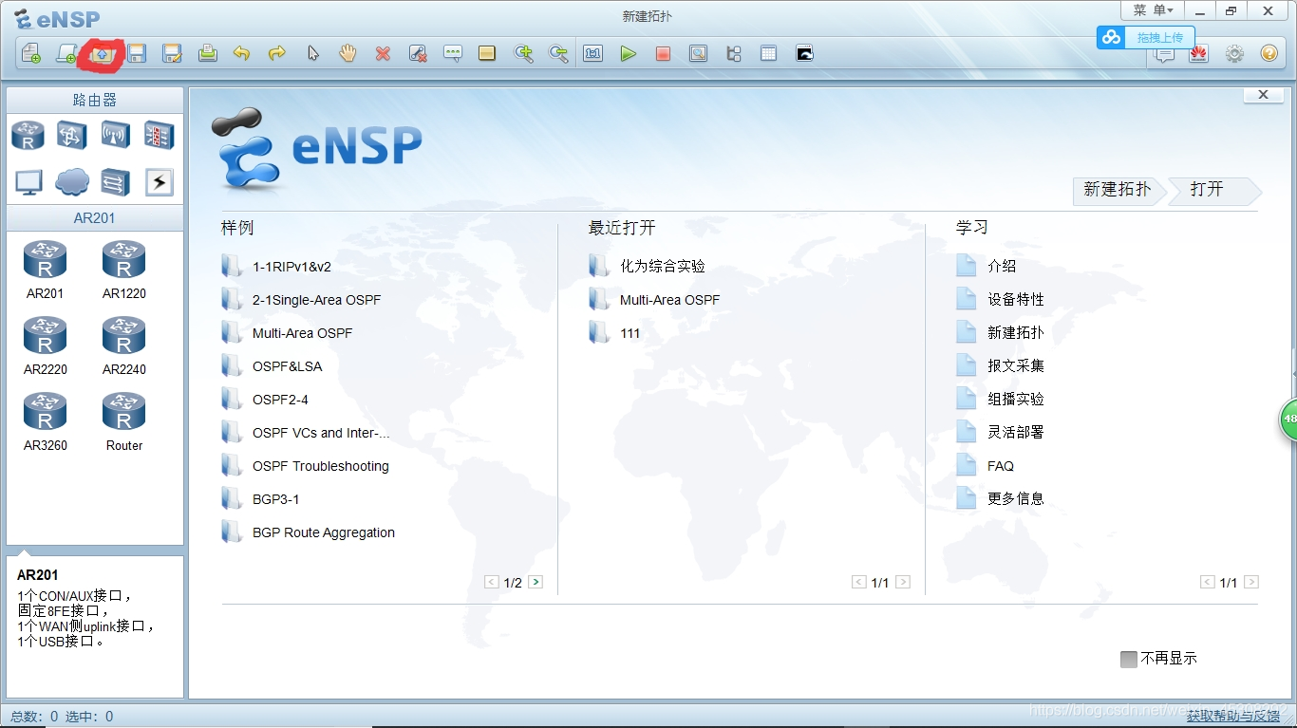Click the New Test Case toolbar icon
The width and height of the screenshot is (1297, 728).
pyautogui.click(x=66, y=54)
